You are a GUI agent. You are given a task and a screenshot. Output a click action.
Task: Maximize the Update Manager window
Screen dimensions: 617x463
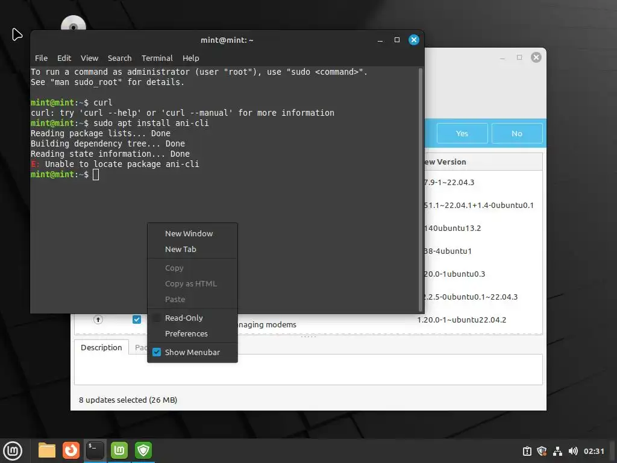(519, 57)
